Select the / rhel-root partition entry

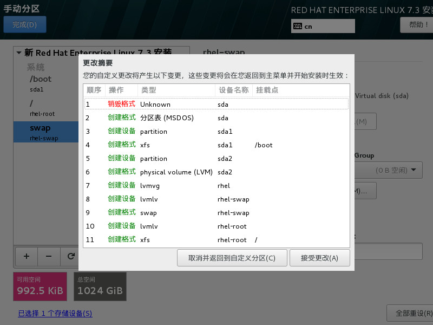point(46,108)
